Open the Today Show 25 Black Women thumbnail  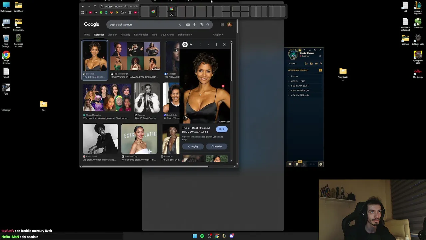click(100, 139)
